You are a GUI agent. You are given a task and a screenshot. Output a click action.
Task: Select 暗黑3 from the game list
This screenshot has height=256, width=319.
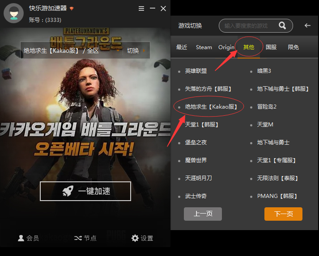pos(264,71)
